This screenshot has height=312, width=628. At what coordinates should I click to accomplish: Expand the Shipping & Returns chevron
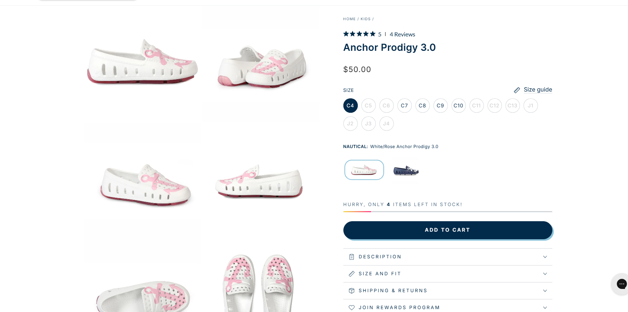(x=545, y=291)
